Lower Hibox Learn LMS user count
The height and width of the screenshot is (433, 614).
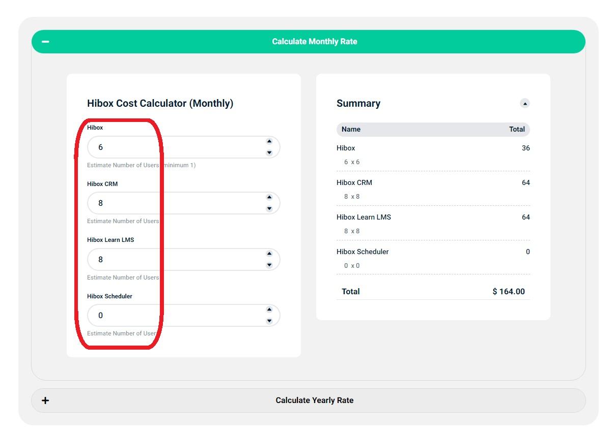coord(269,265)
